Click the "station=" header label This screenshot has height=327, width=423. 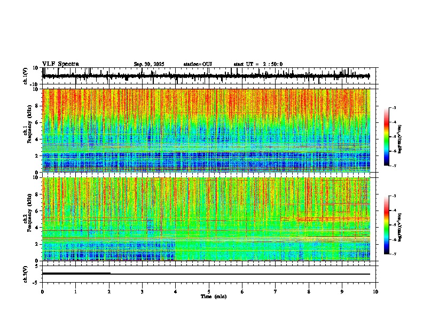(193, 64)
